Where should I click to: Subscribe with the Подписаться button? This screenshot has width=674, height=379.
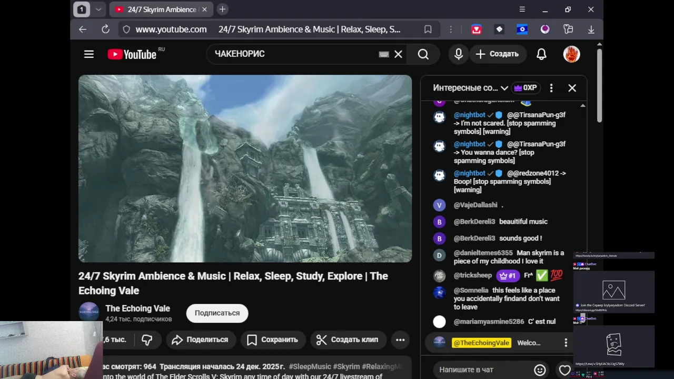217,313
